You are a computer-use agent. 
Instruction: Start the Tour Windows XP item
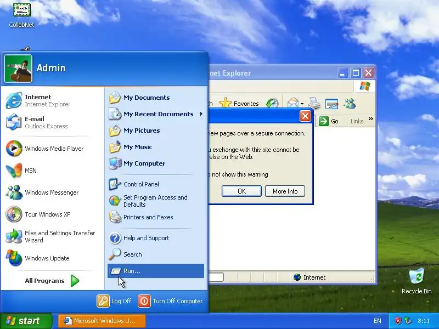52,214
